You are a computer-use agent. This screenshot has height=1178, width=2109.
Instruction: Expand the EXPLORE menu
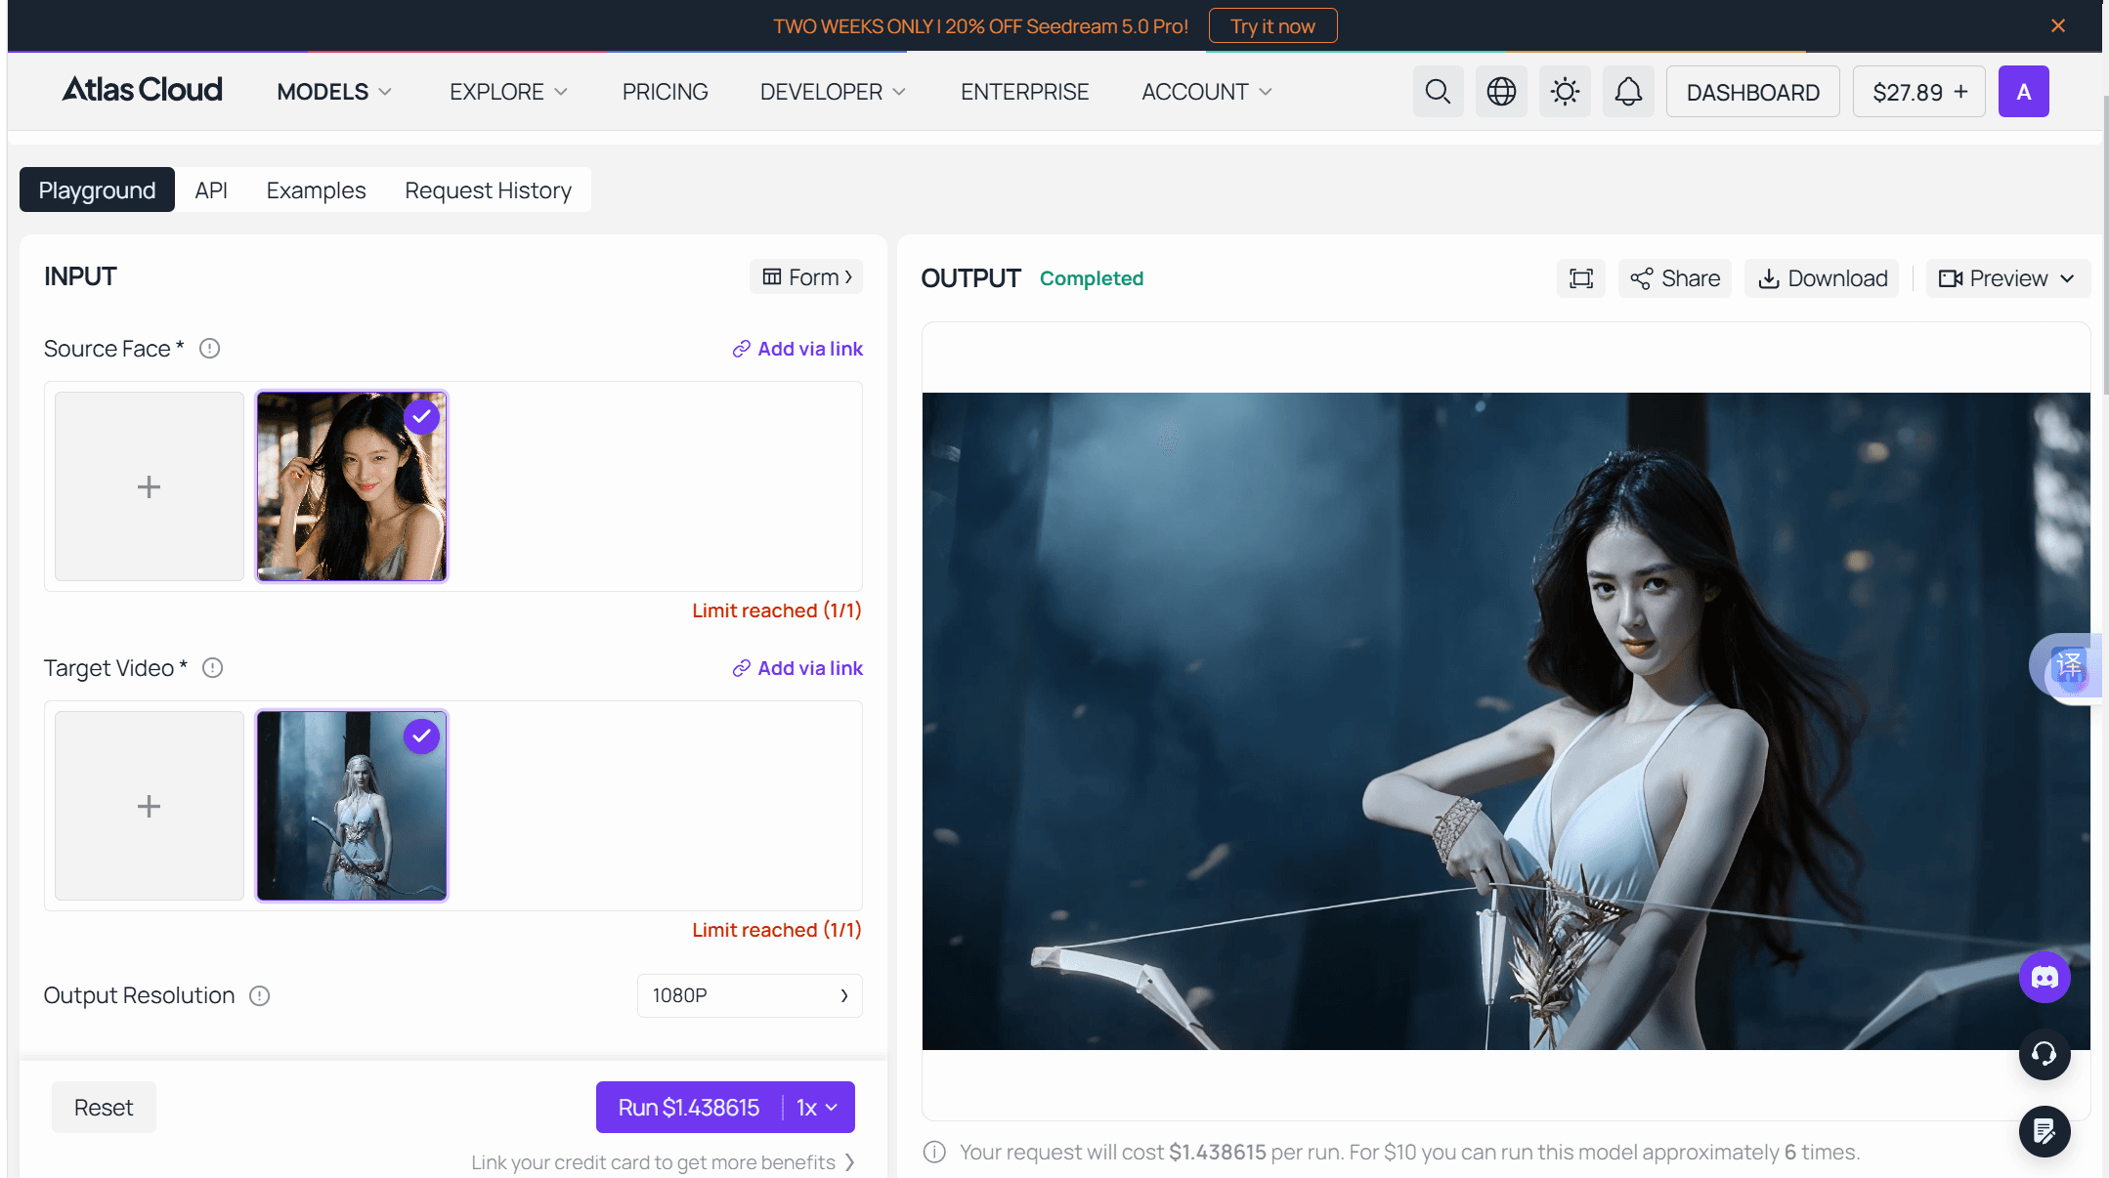click(508, 92)
